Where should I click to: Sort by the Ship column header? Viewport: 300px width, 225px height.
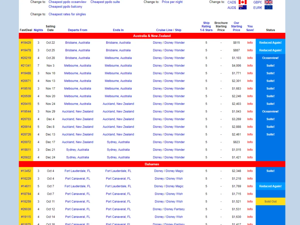point(178,30)
